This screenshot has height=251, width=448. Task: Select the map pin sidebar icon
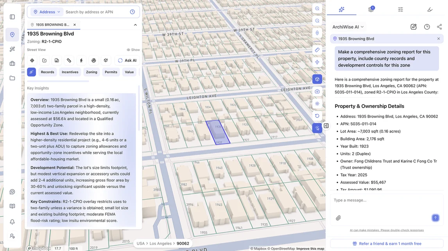12,35
